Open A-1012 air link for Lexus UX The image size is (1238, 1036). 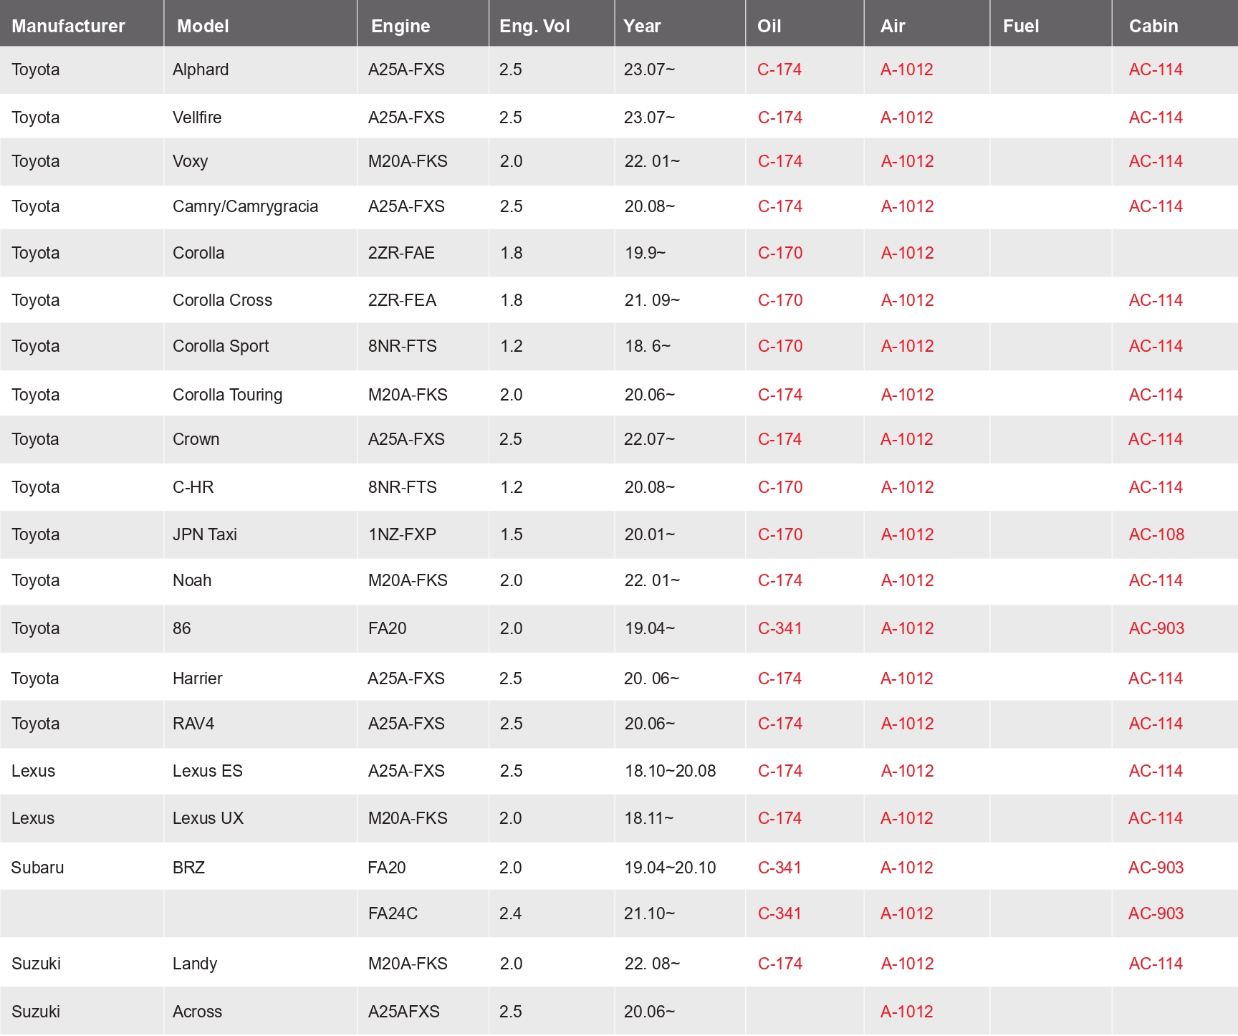906,818
